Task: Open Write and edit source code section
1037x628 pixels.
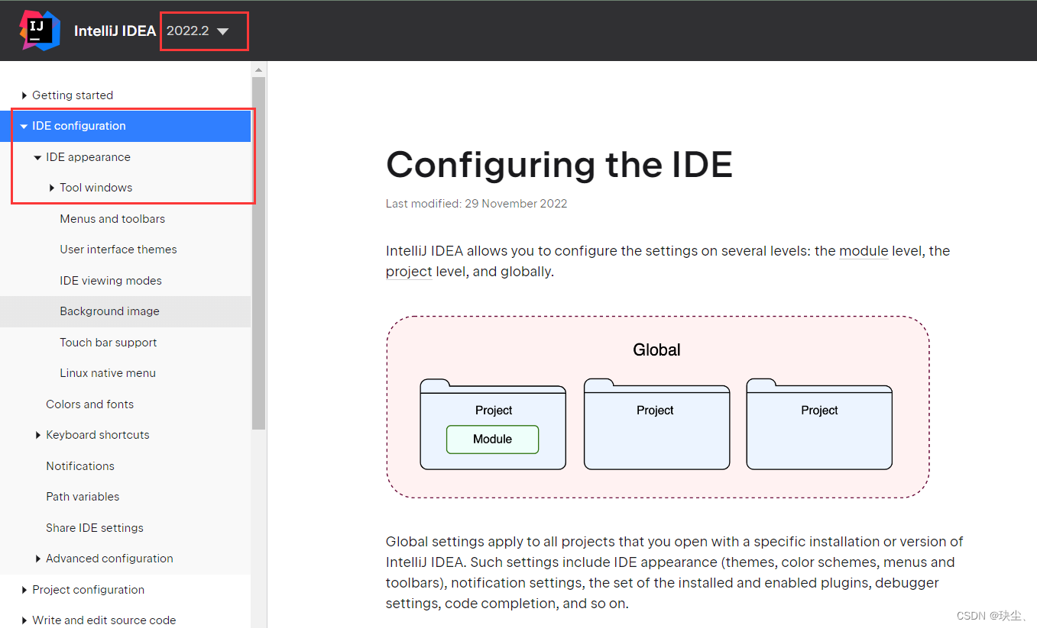Action: click(x=104, y=620)
